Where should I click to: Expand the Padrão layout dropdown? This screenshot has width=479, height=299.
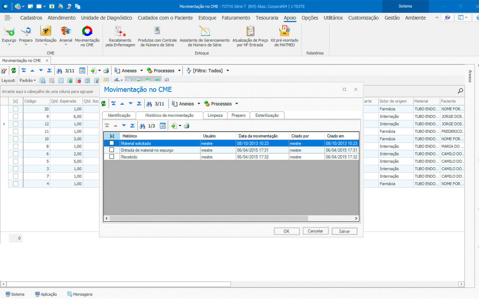tap(28, 80)
